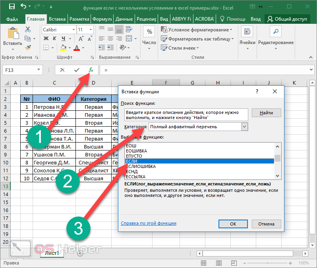Switch to Page Layout view icon
This screenshot has height=268, width=317.
coord(218,263)
